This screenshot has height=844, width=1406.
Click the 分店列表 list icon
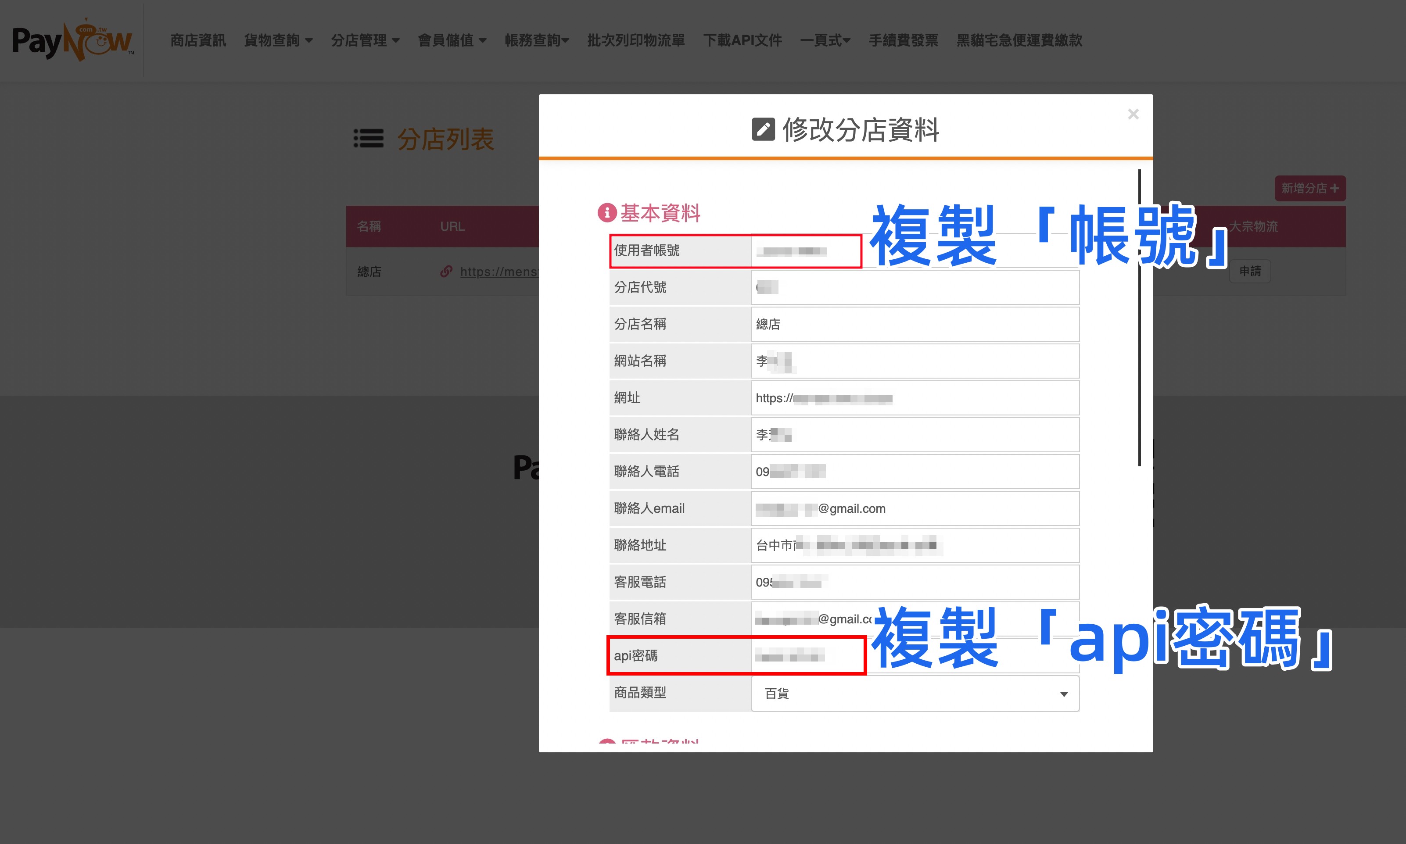[x=369, y=139]
